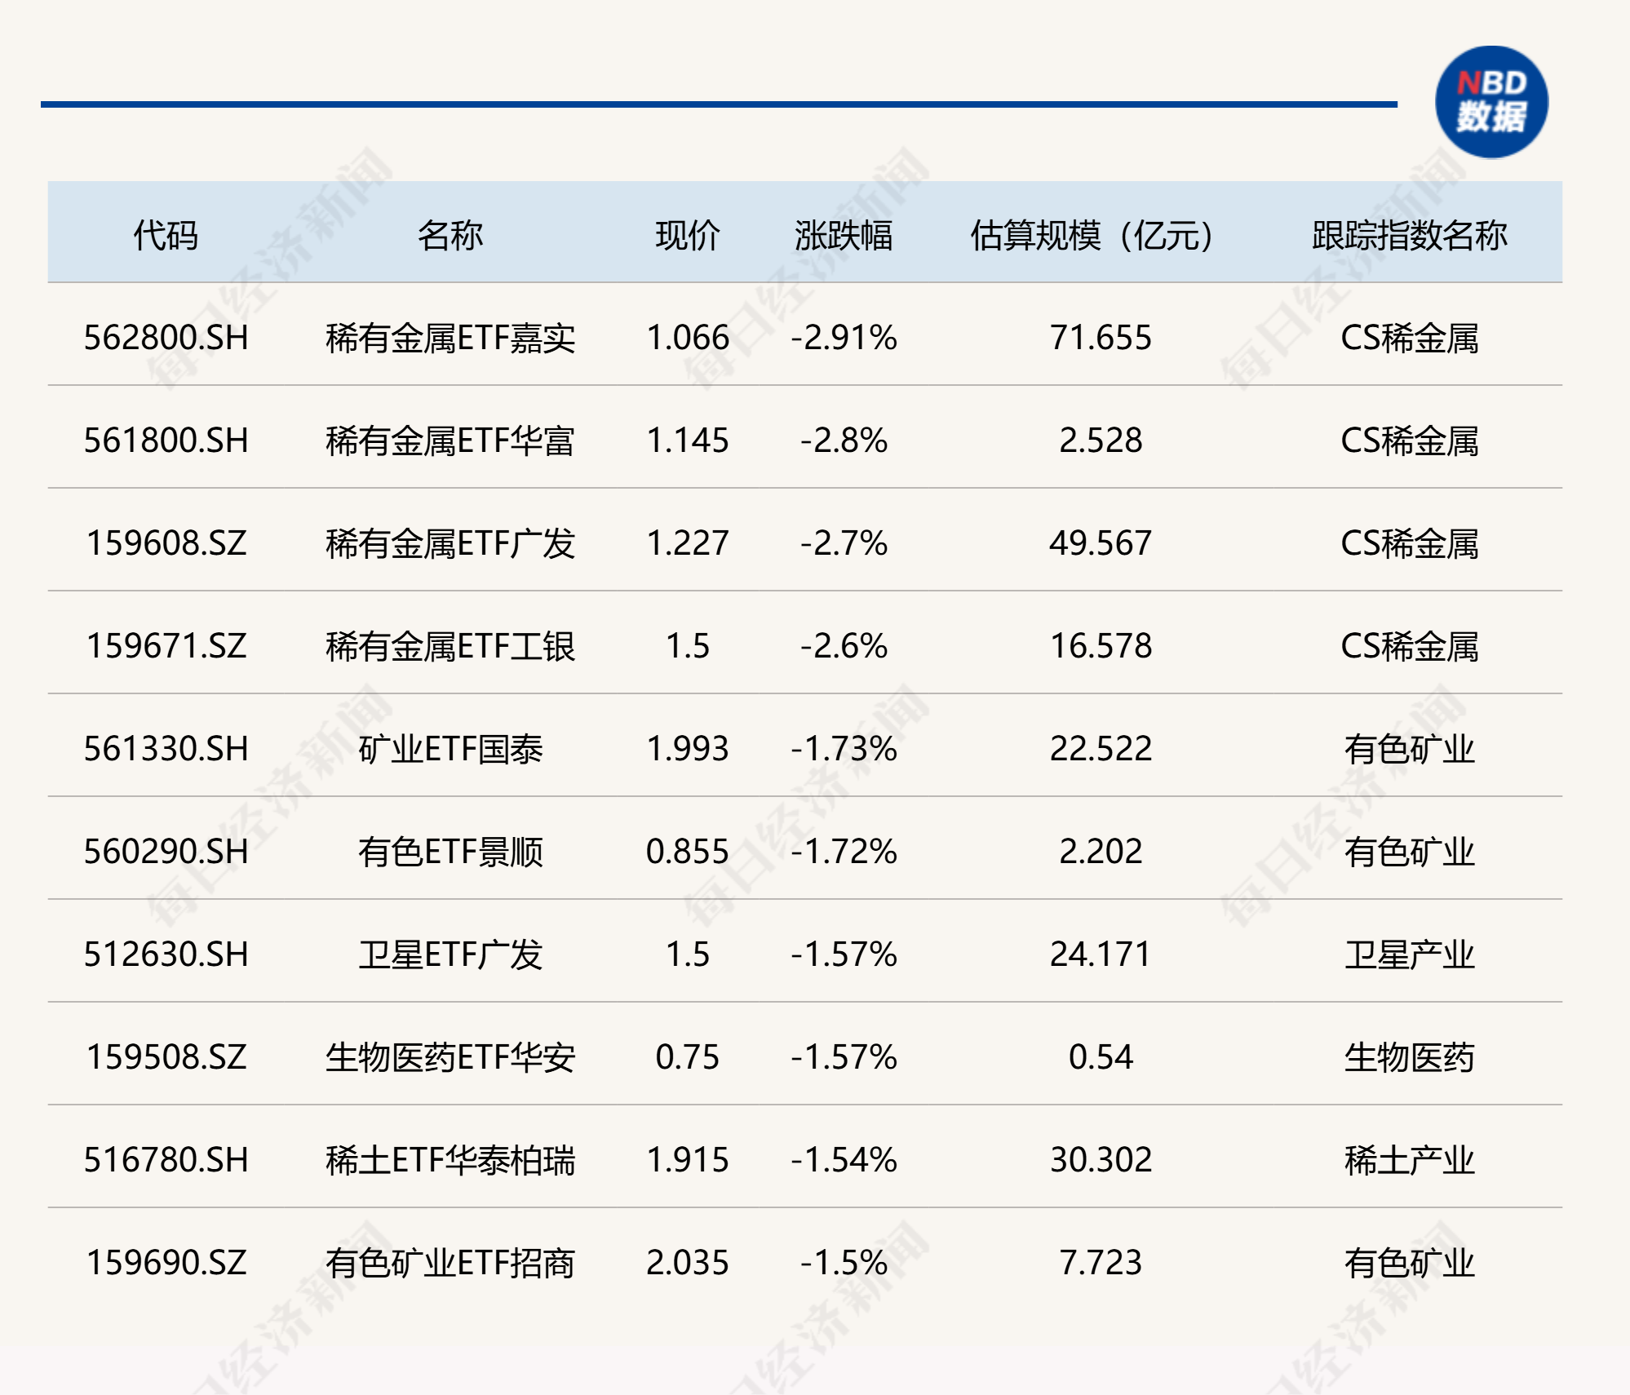Select code 561330.SH
Screen dimensions: 1630x1395
click(166, 749)
